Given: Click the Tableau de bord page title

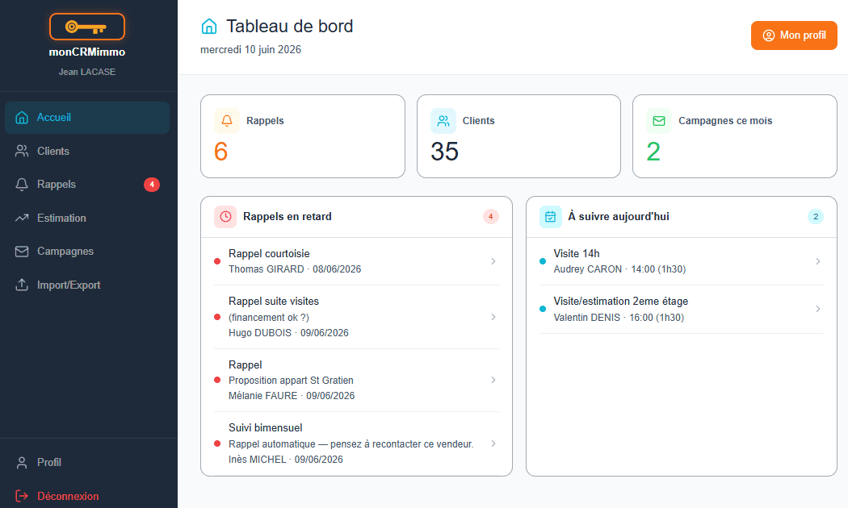Looking at the screenshot, I should pyautogui.click(x=289, y=26).
